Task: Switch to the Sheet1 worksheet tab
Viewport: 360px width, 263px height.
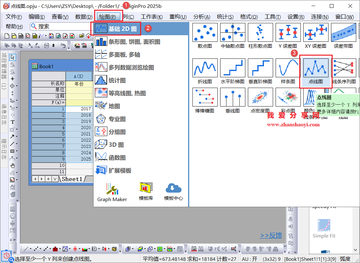Action: click(x=72, y=179)
